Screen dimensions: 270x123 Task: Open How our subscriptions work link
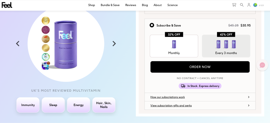click(x=167, y=97)
